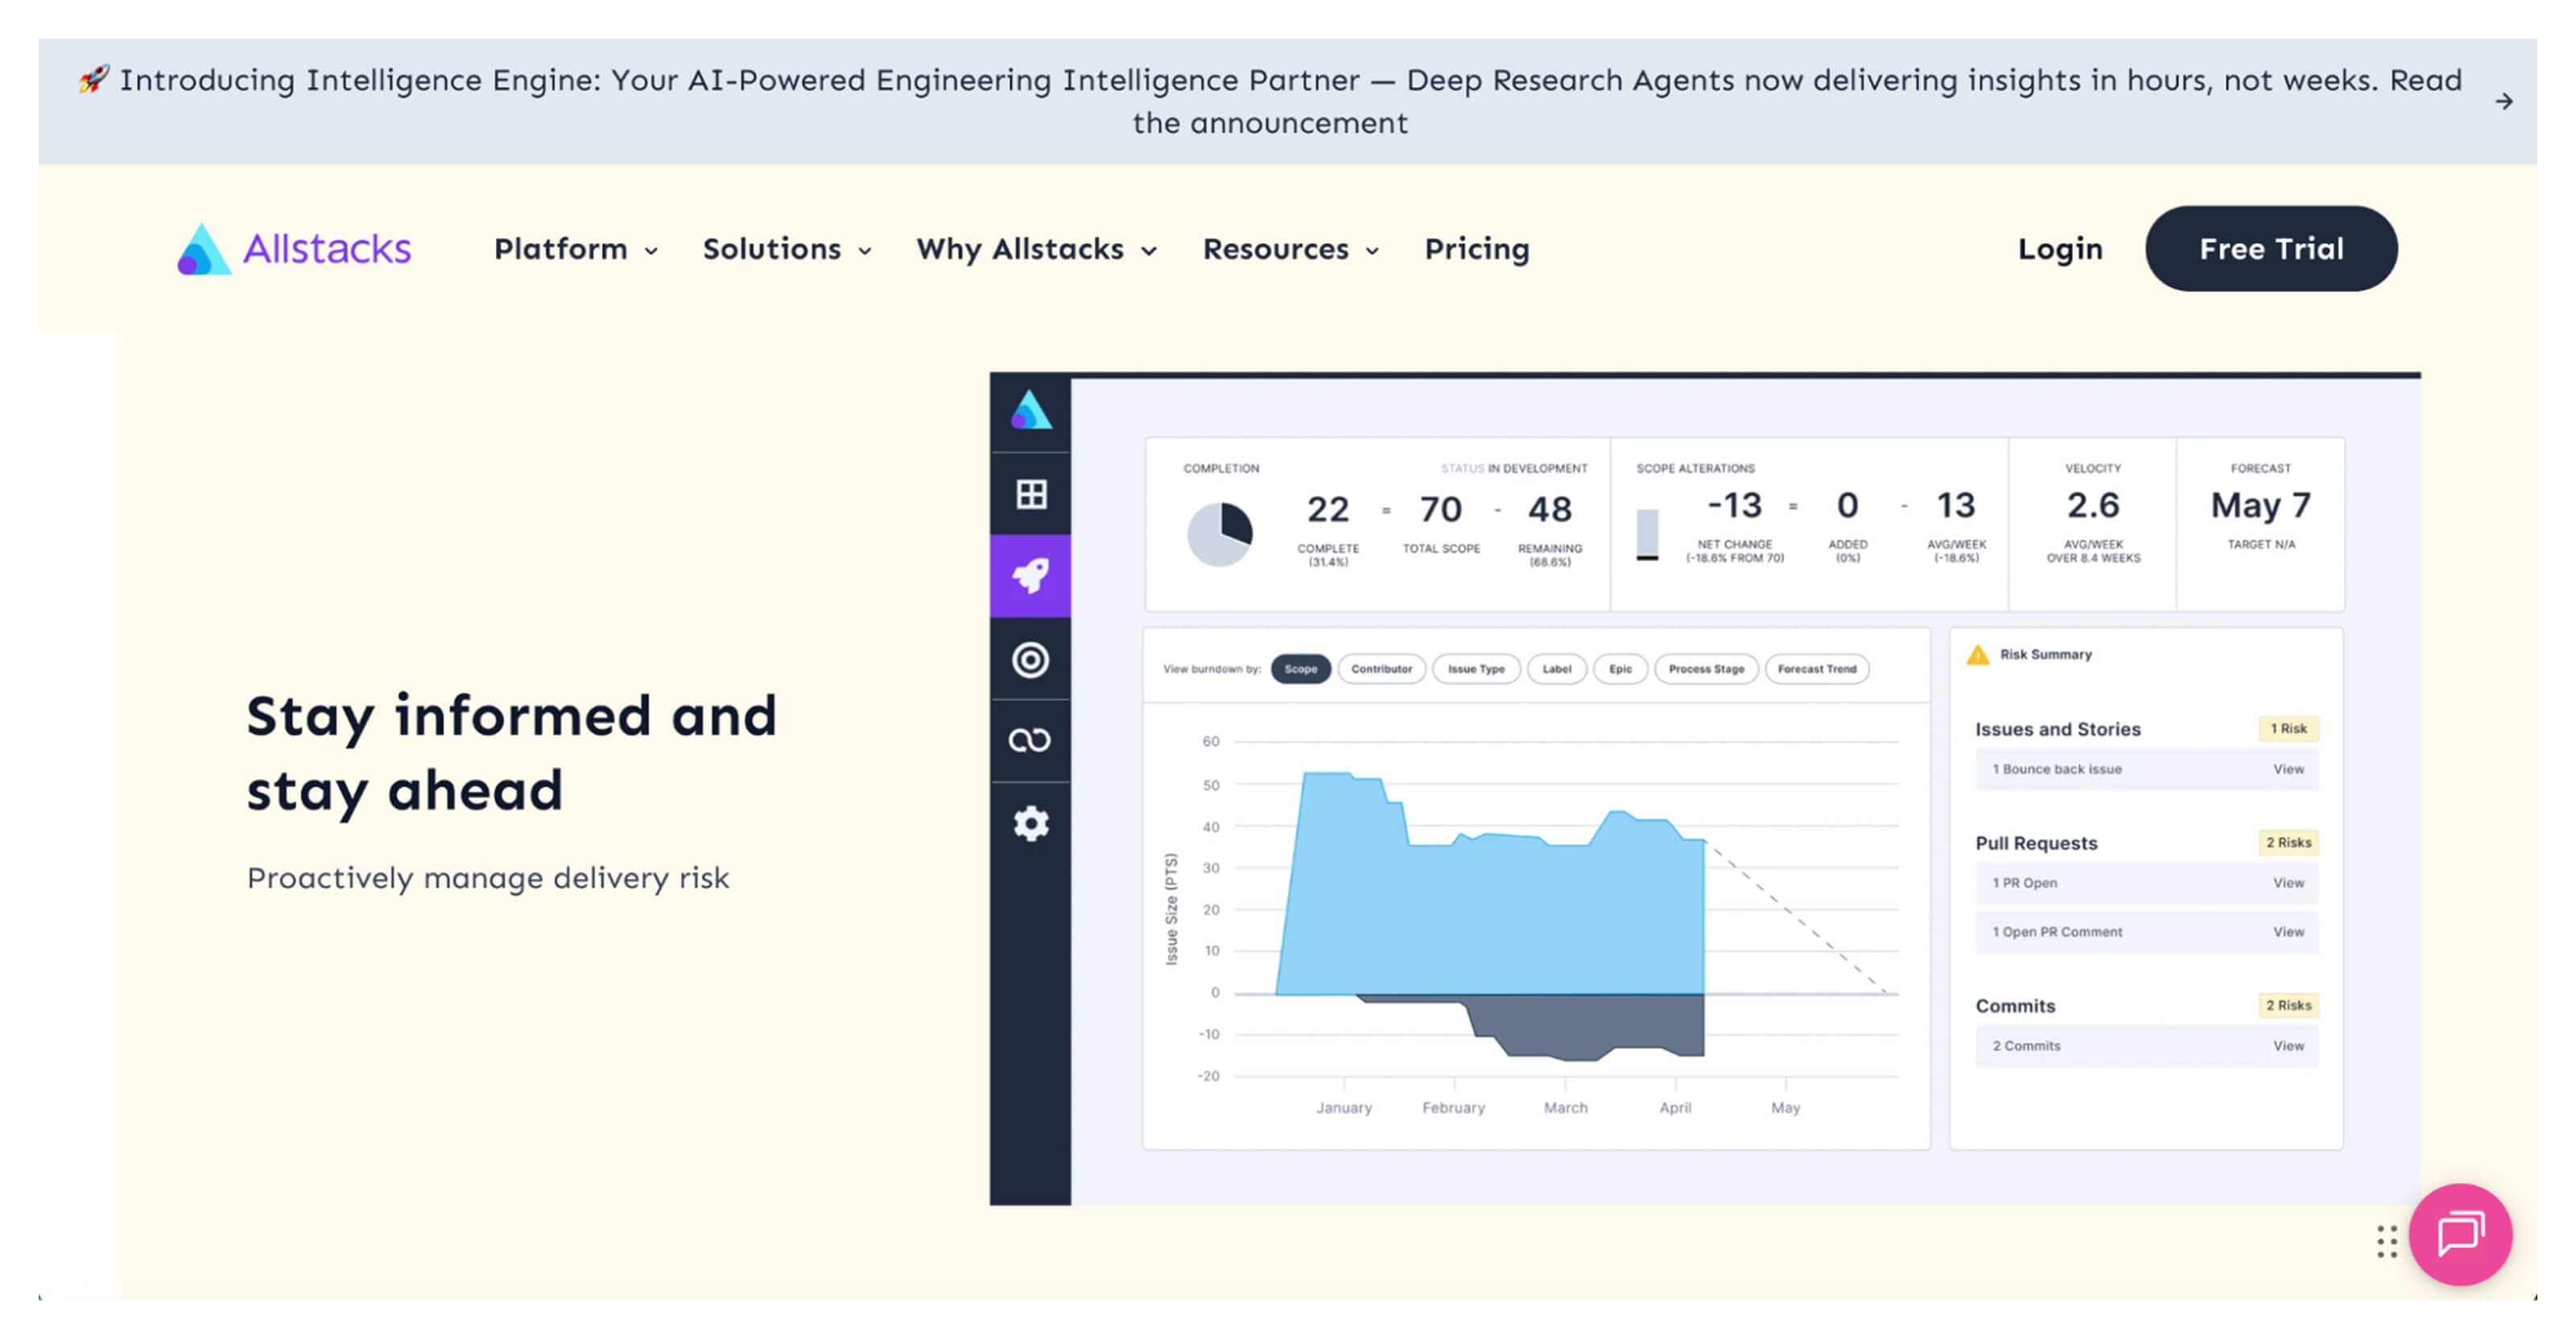Open the infinity loop icon in sidebar
The image size is (2576, 1344).
pos(1030,741)
